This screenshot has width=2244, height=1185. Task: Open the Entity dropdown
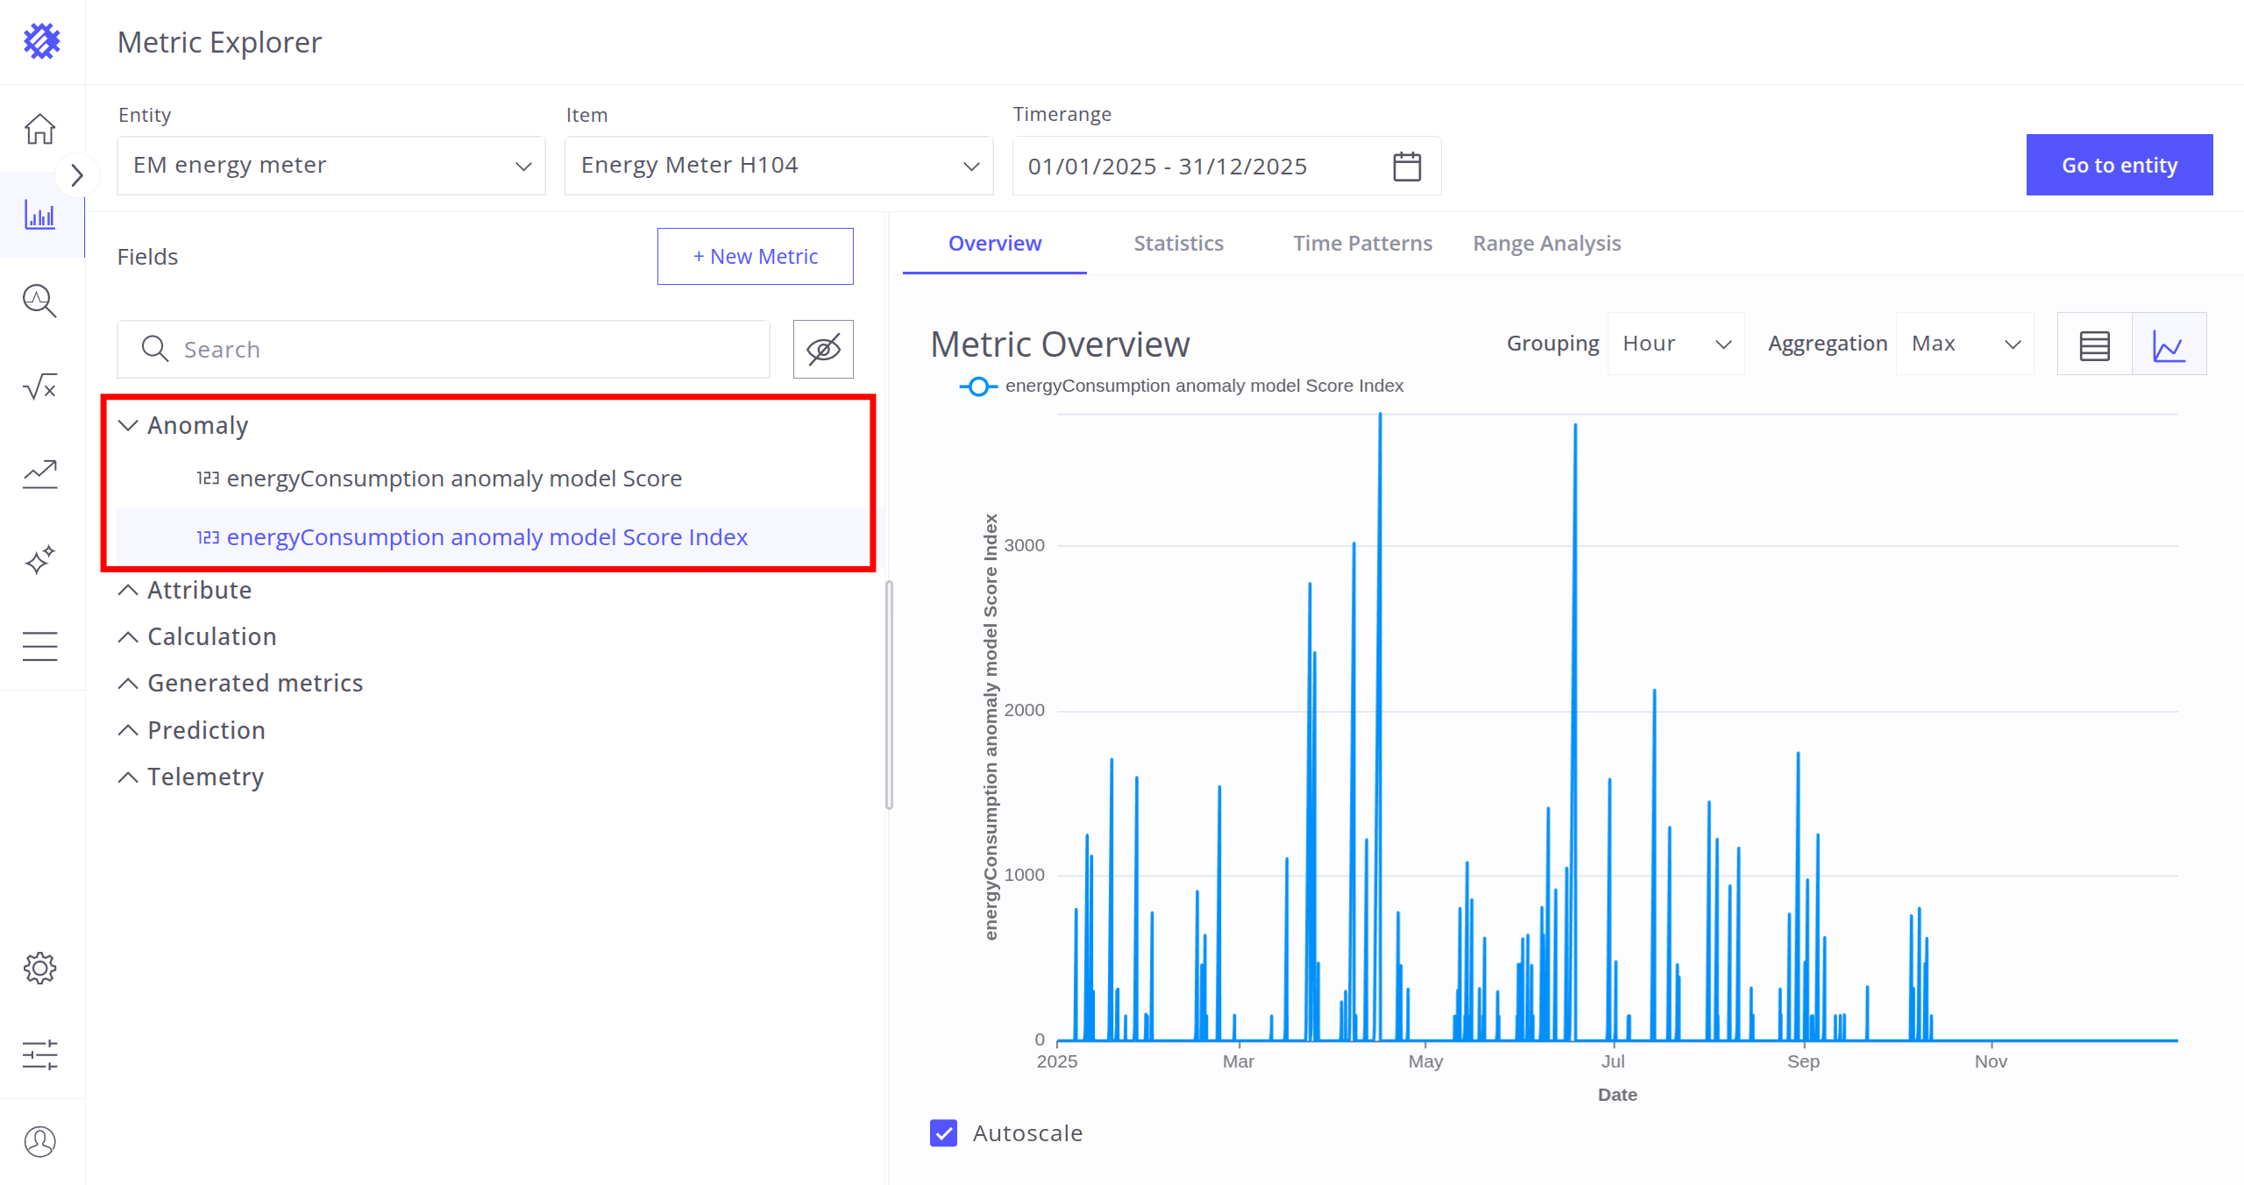pos(330,166)
